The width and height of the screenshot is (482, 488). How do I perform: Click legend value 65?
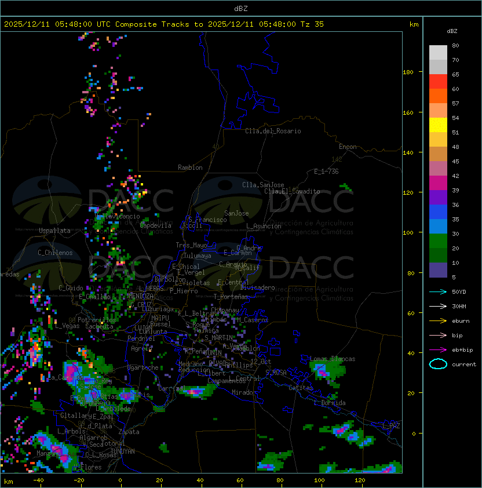coord(455,74)
